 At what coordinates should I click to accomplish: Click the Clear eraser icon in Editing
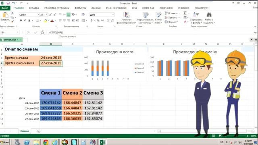tap(185, 22)
